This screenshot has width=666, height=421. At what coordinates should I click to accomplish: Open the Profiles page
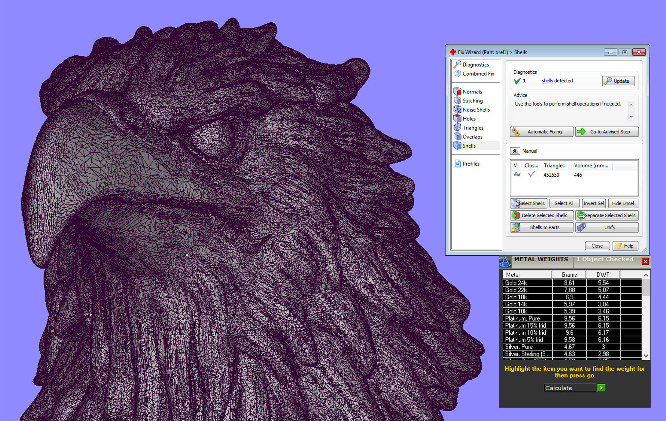tap(471, 164)
